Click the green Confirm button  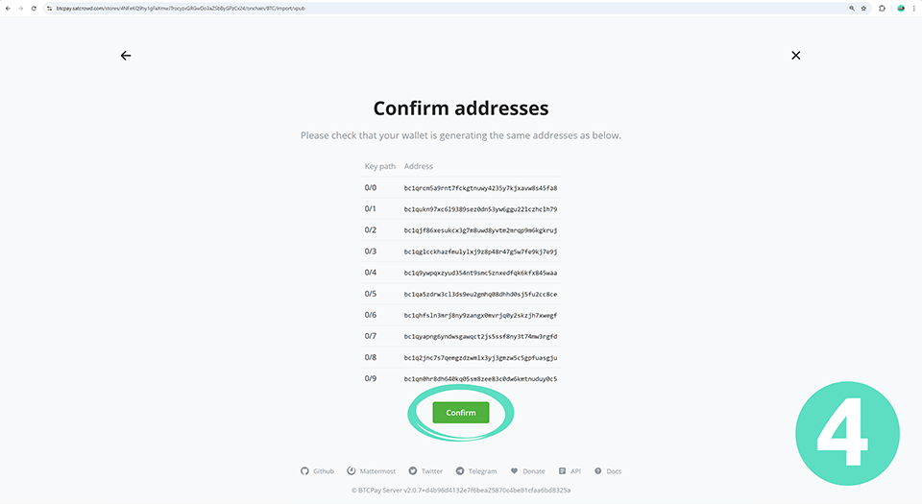point(460,413)
